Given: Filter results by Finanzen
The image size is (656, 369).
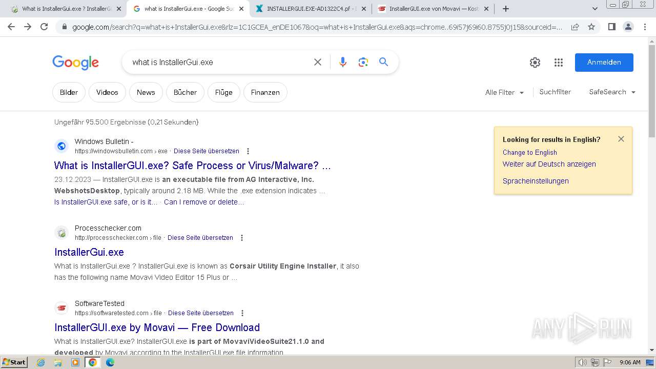Looking at the screenshot, I should (265, 92).
